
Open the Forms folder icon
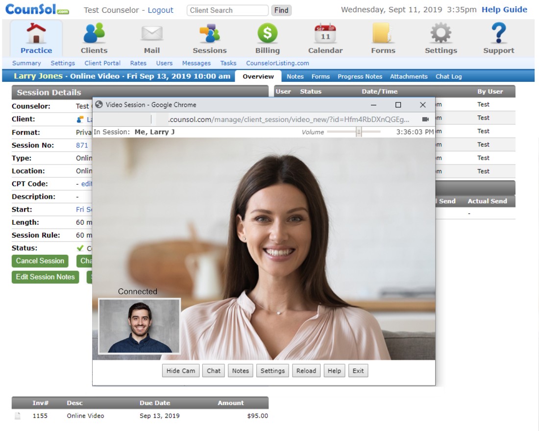point(383,33)
